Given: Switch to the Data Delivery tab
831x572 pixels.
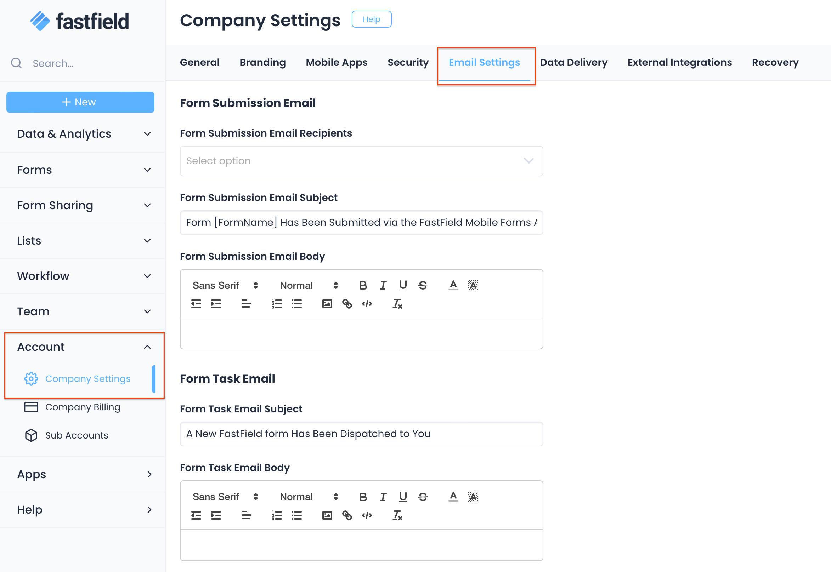Looking at the screenshot, I should [573, 63].
